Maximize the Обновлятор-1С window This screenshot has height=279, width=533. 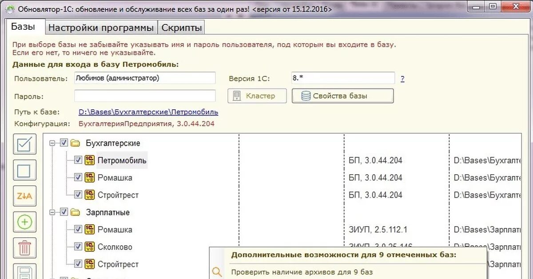pos(492,6)
